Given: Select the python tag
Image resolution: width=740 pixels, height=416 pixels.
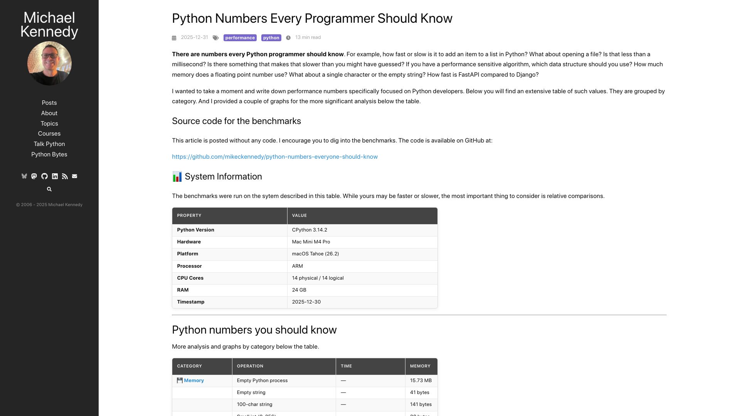Looking at the screenshot, I should (x=271, y=38).
